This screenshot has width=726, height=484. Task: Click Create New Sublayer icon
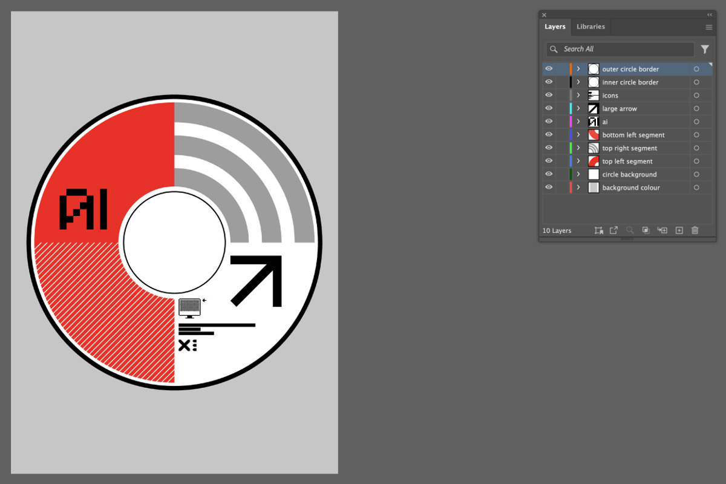[x=662, y=231]
